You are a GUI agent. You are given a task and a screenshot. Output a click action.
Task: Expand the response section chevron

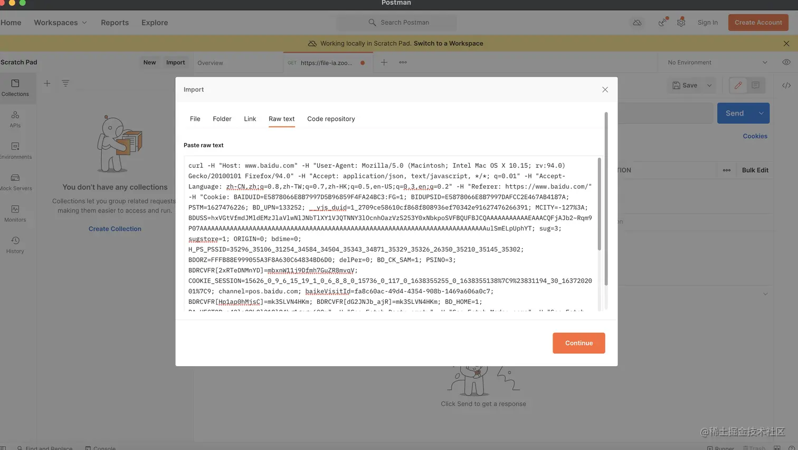[x=765, y=294]
